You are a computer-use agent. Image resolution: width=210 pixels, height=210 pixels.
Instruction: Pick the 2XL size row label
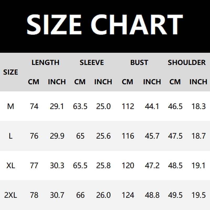(x=10, y=195)
